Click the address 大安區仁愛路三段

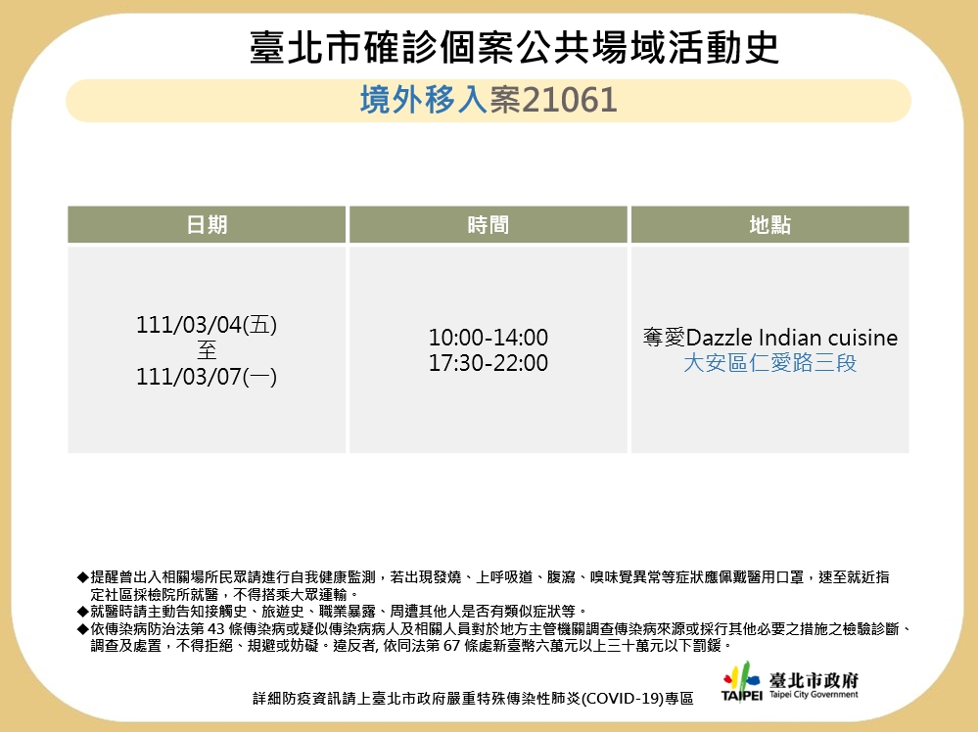(770, 363)
